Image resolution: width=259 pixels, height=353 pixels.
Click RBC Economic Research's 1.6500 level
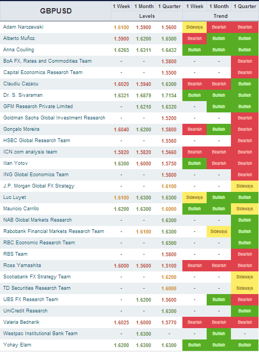pos(169,243)
